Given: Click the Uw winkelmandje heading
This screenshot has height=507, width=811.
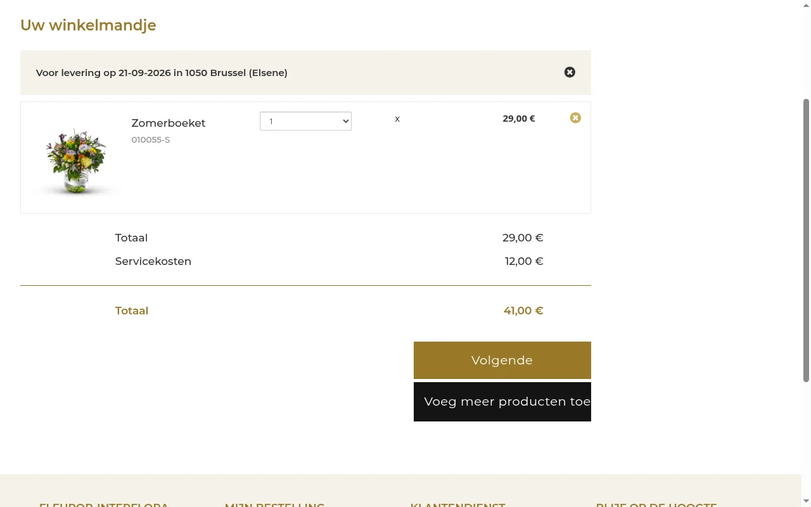Looking at the screenshot, I should 88,25.
